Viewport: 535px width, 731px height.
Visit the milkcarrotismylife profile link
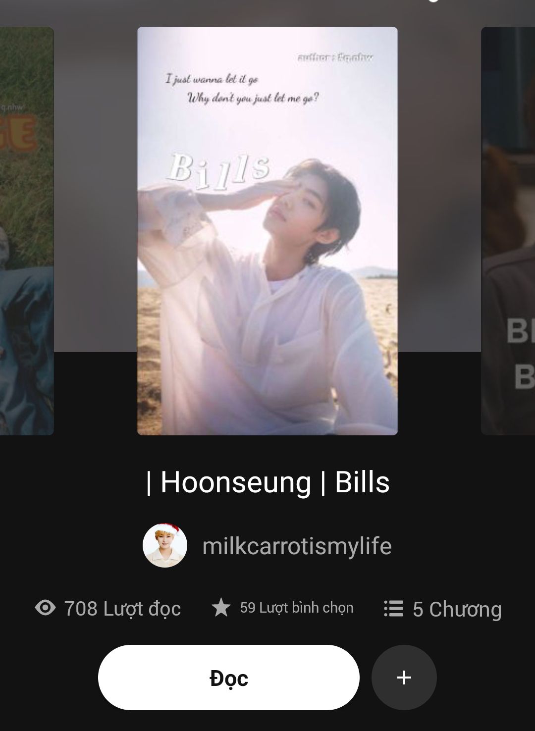click(297, 546)
